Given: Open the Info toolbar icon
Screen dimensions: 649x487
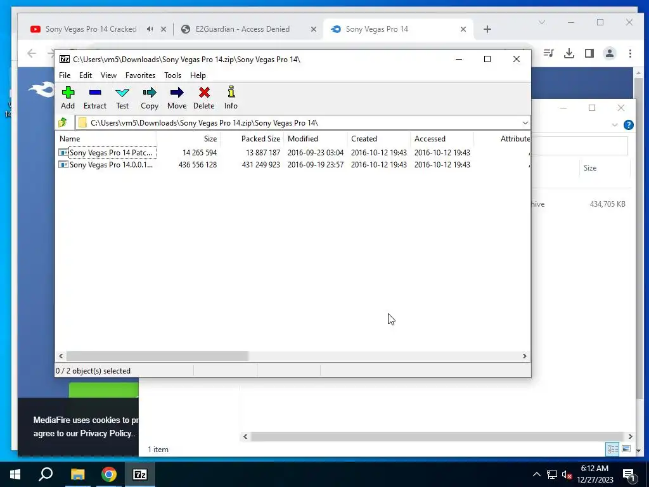Looking at the screenshot, I should pos(231,98).
